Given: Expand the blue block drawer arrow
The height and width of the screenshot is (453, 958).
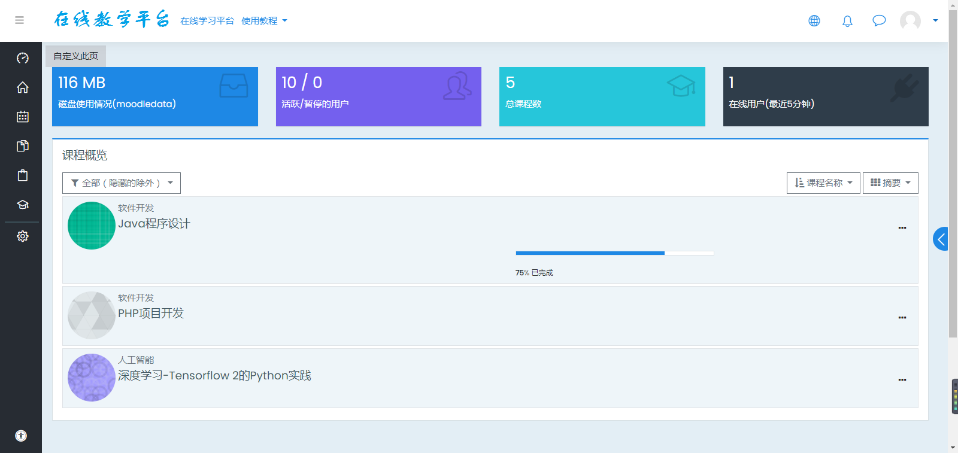Looking at the screenshot, I should coord(941,239).
